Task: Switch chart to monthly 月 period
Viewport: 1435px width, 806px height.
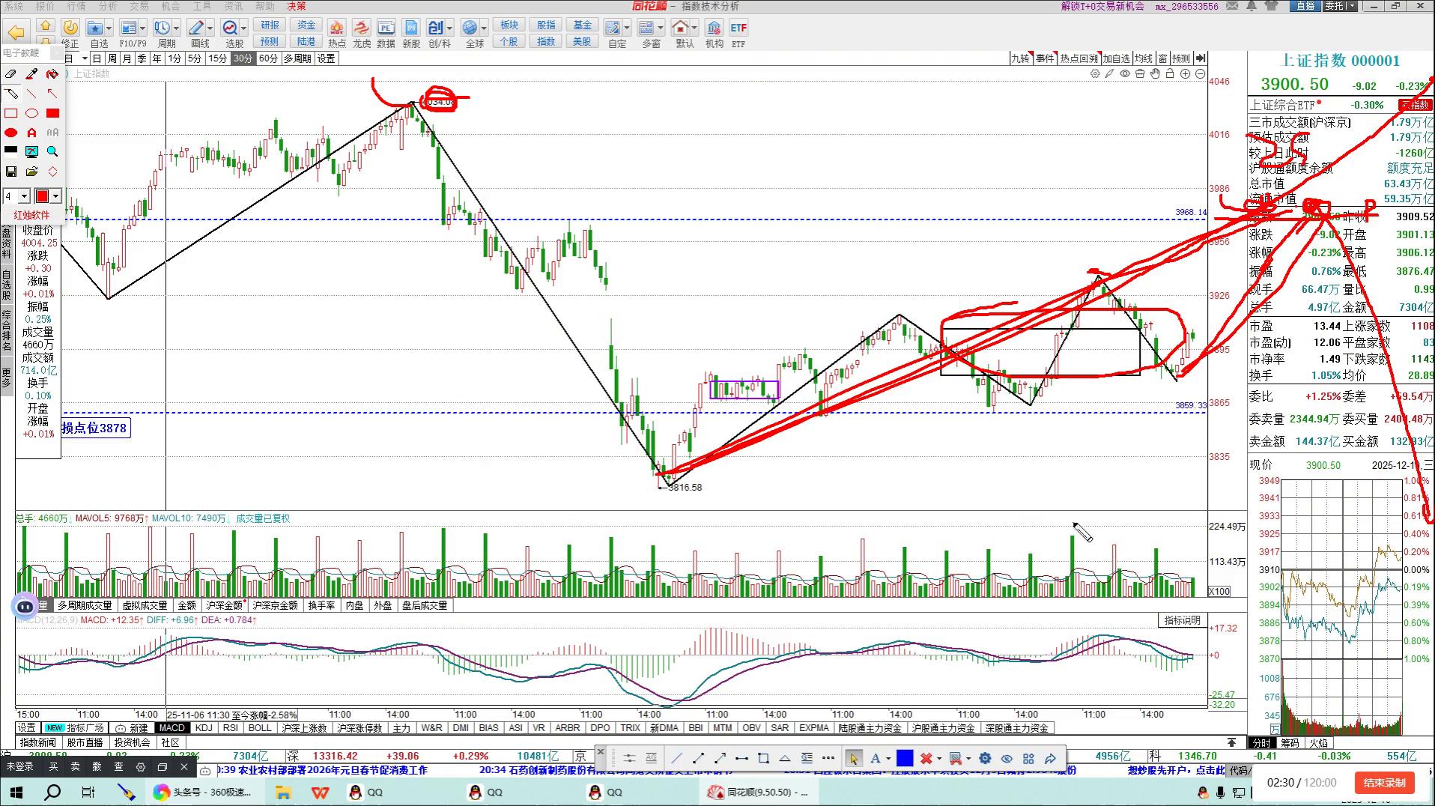Action: (127, 58)
